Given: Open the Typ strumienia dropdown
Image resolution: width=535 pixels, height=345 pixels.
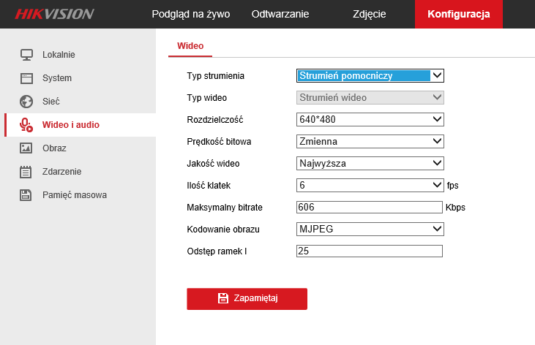Looking at the screenshot, I should point(370,75).
